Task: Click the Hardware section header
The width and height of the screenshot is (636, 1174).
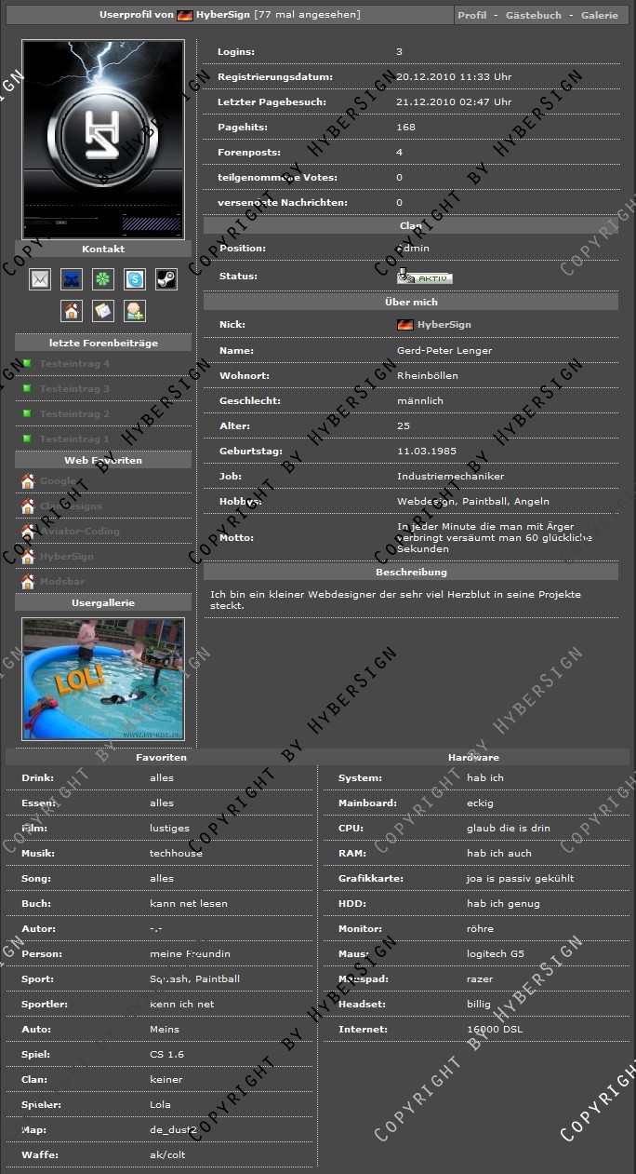Action: coord(473,757)
